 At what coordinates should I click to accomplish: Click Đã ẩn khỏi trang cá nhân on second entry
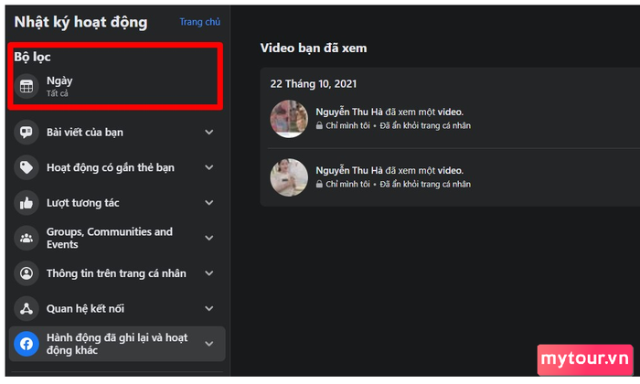click(425, 185)
